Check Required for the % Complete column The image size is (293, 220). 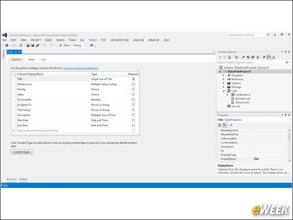133,100
